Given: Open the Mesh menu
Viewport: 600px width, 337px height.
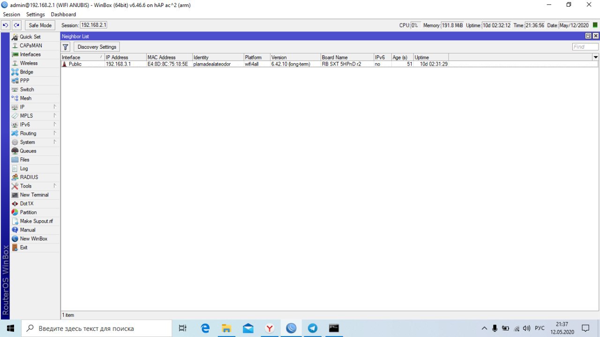Looking at the screenshot, I should pos(35,98).
